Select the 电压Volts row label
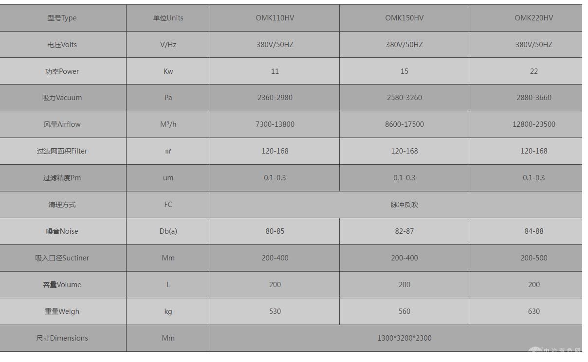588x362 pixels. pos(63,45)
